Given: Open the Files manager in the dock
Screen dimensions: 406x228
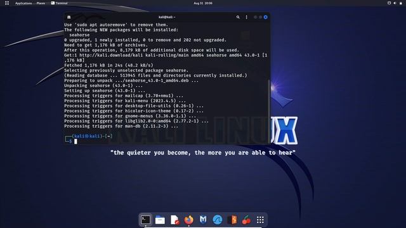Looking at the screenshot, I should click(x=160, y=220).
